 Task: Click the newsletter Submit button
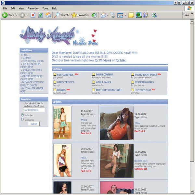(34, 124)
